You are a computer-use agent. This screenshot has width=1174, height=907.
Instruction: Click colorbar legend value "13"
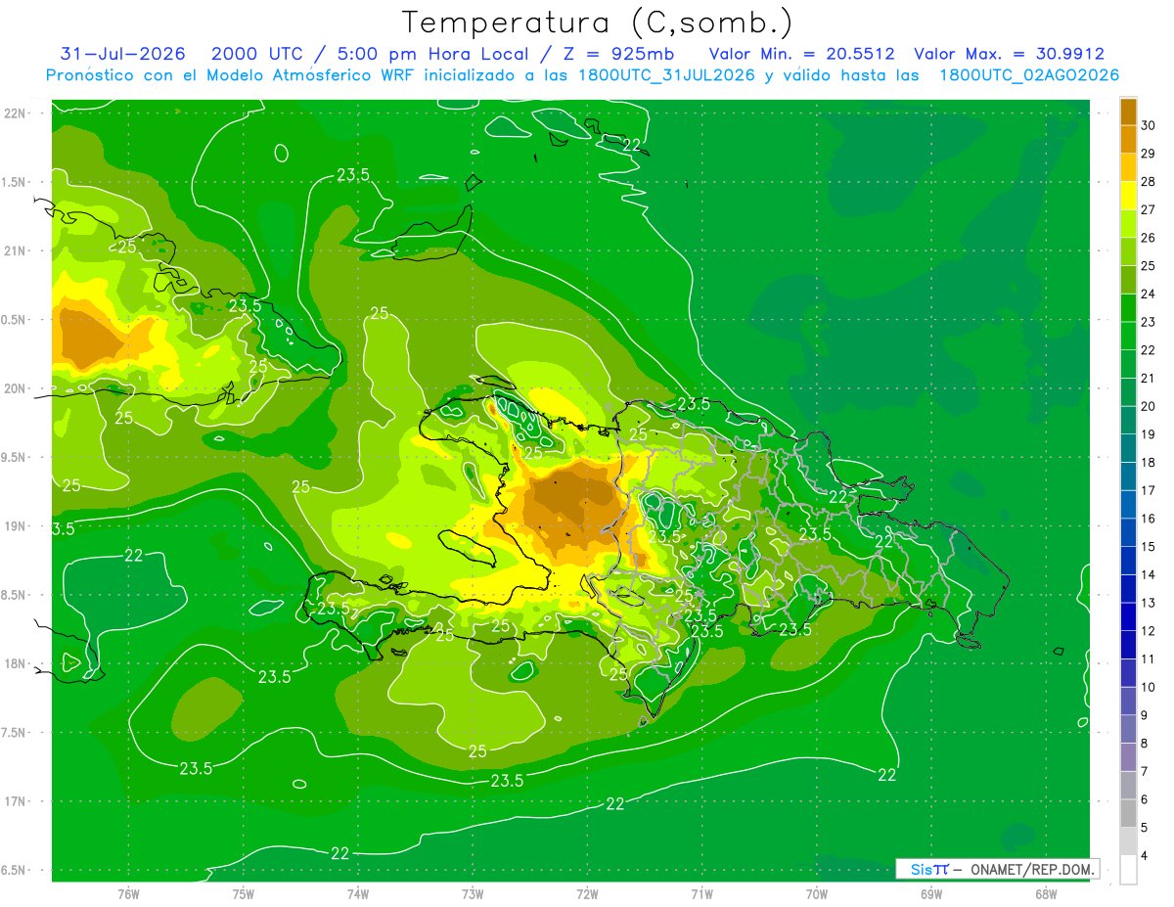[1149, 603]
